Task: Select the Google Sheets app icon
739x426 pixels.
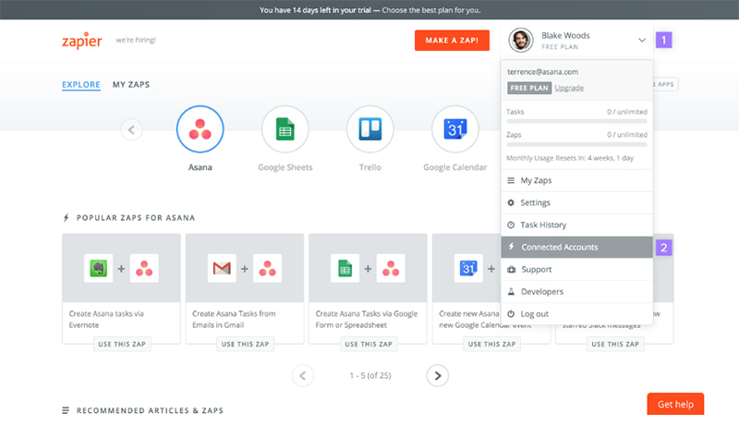Action: [x=285, y=130]
